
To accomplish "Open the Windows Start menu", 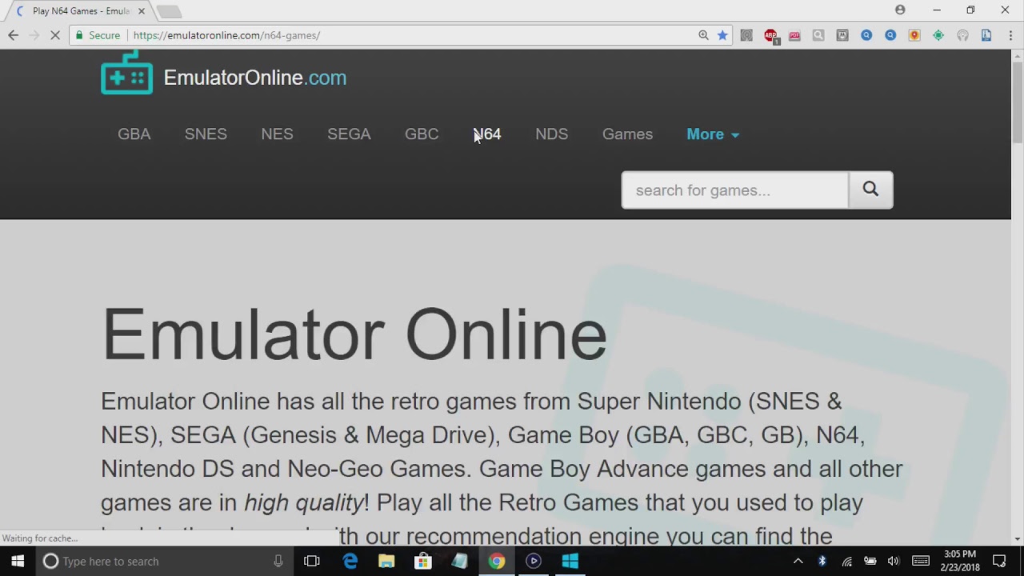I will (18, 561).
